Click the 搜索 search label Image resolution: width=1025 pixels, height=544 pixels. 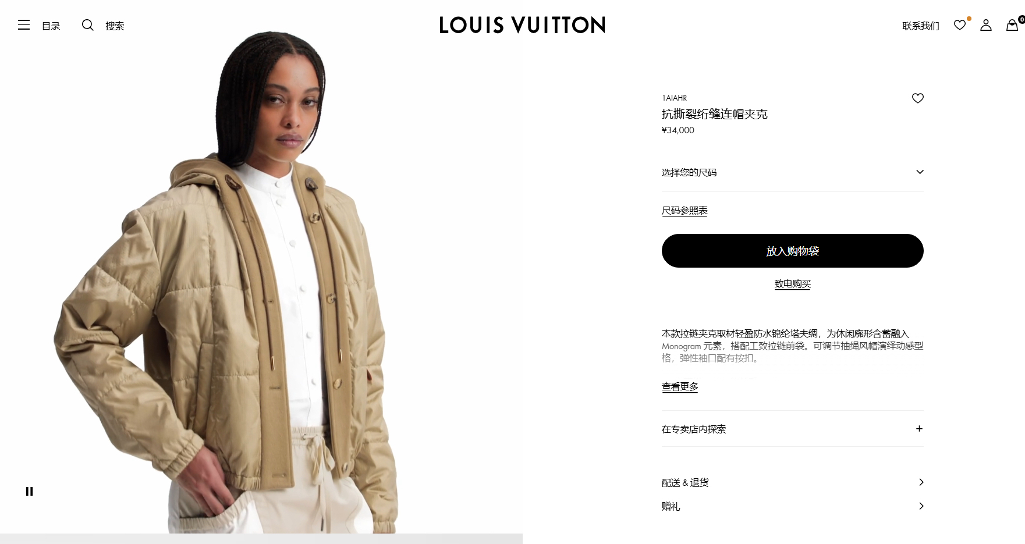pyautogui.click(x=115, y=26)
